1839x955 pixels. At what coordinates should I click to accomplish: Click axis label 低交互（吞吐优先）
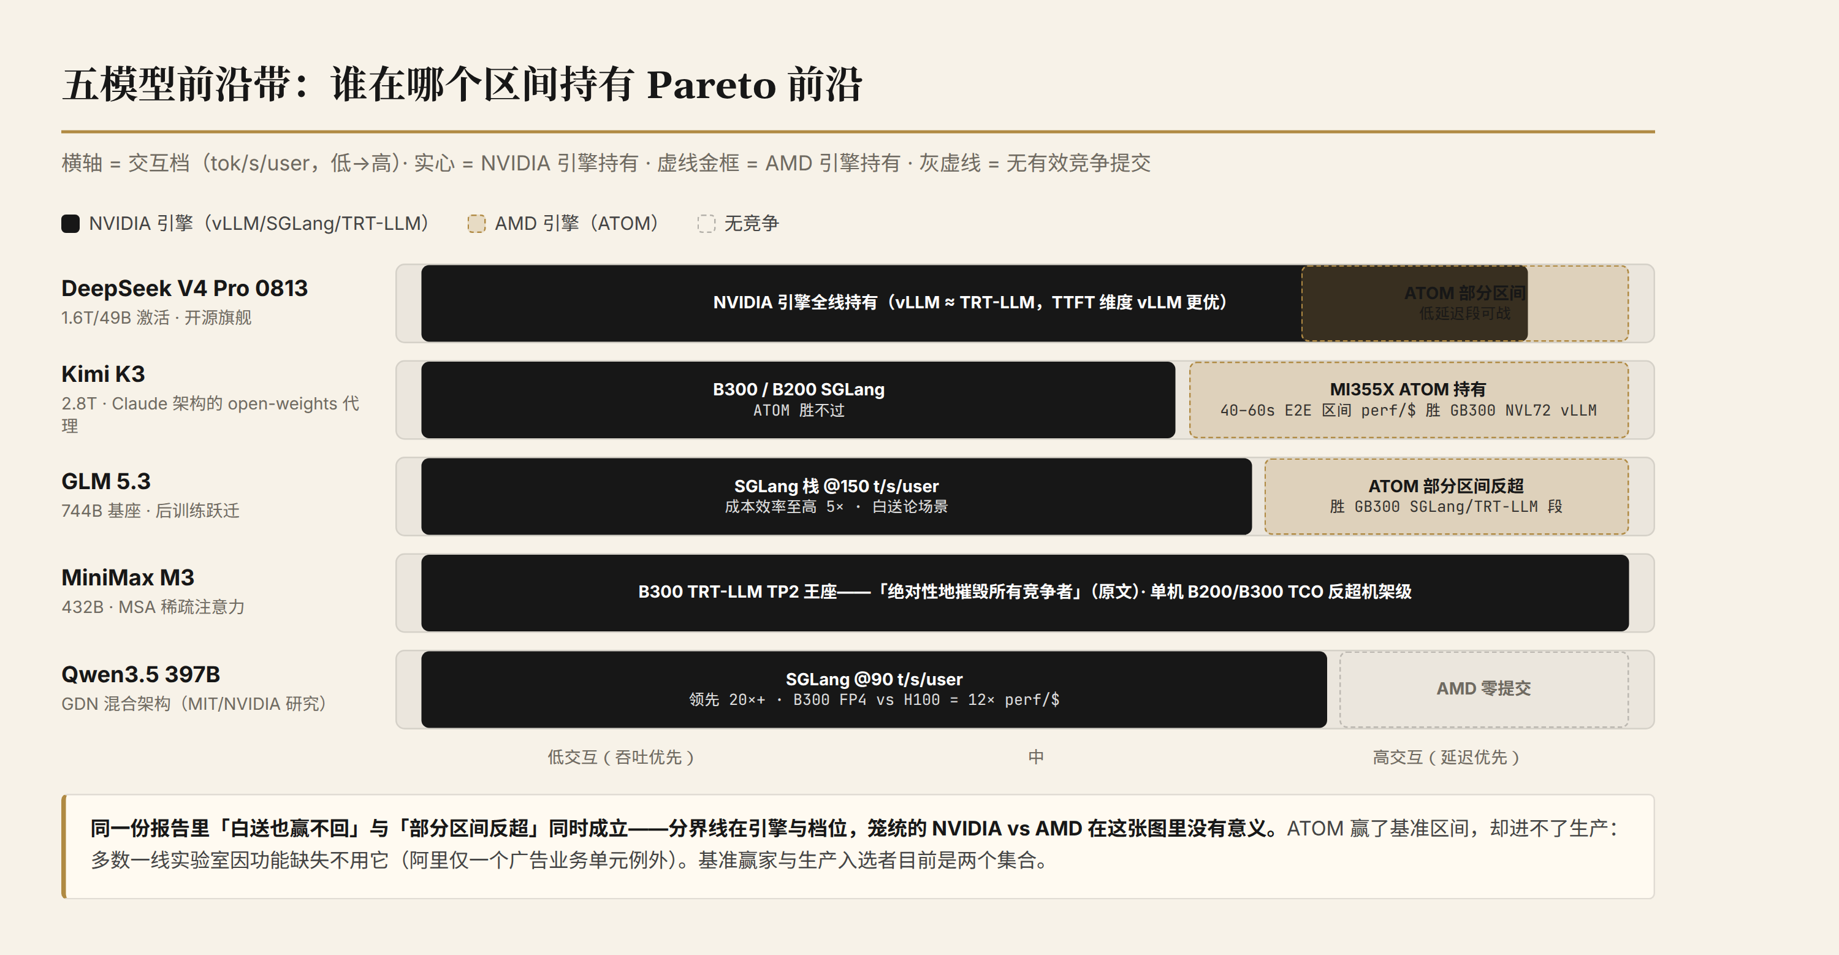point(620,757)
